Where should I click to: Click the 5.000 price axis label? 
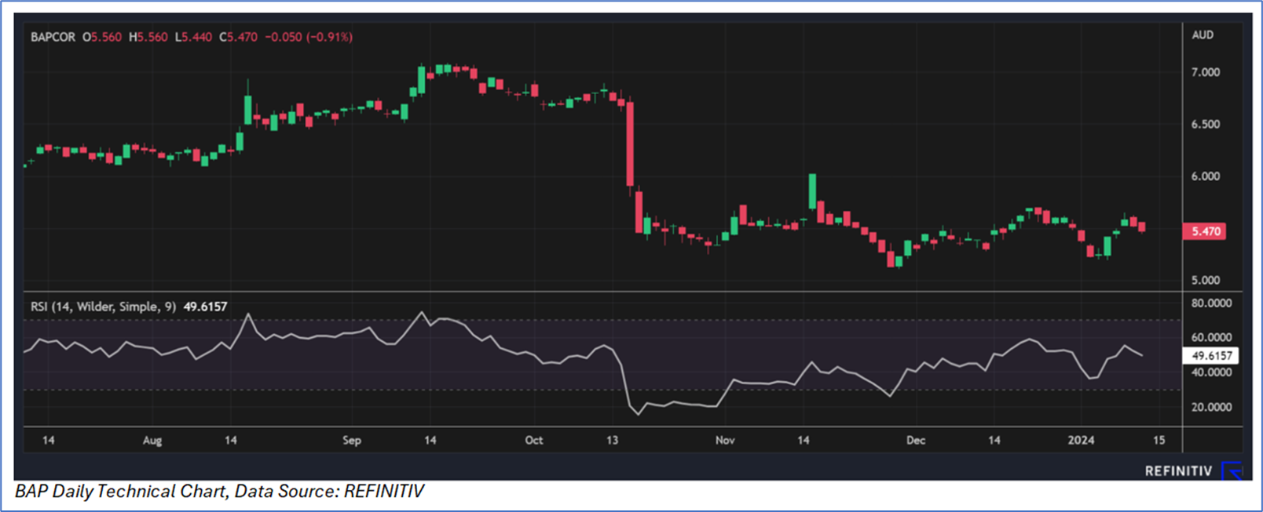tap(1206, 280)
